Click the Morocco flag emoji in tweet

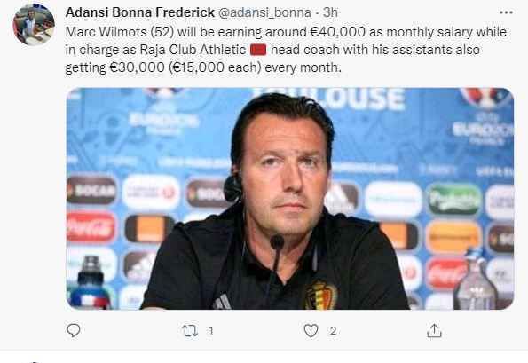coord(258,50)
